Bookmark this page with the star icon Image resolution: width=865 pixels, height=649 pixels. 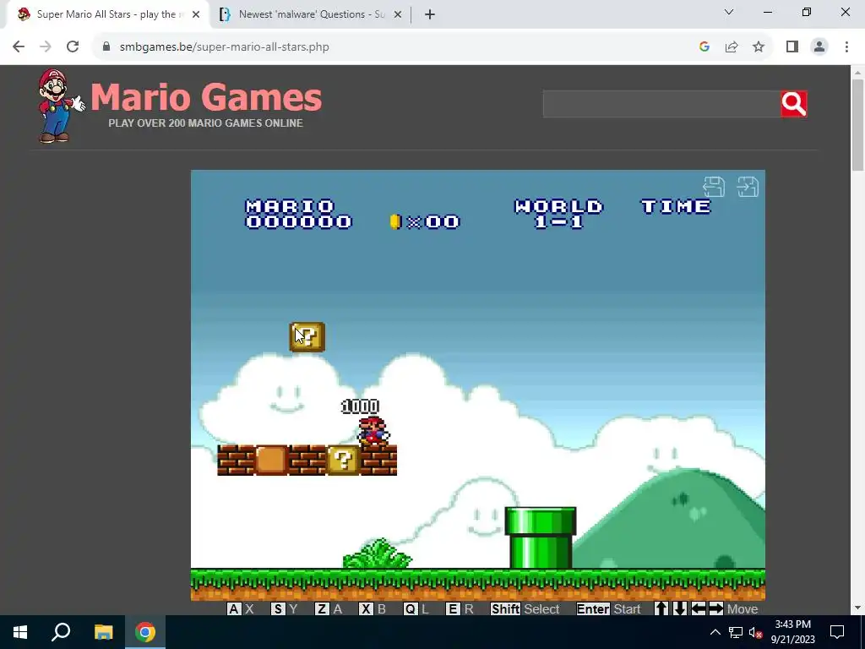point(759,47)
